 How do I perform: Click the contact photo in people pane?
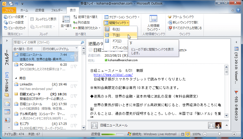pos(218,125)
